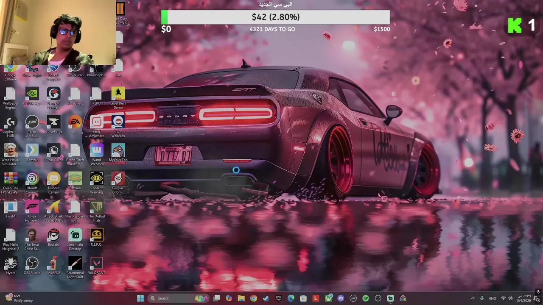Open the CurseForge desktop shortcut
This screenshot has height=305, width=543.
pyautogui.click(x=53, y=125)
